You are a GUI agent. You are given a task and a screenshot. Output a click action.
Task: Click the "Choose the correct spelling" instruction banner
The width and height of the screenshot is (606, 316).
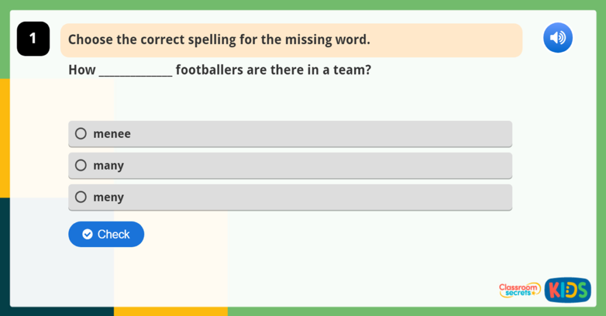[x=291, y=40]
